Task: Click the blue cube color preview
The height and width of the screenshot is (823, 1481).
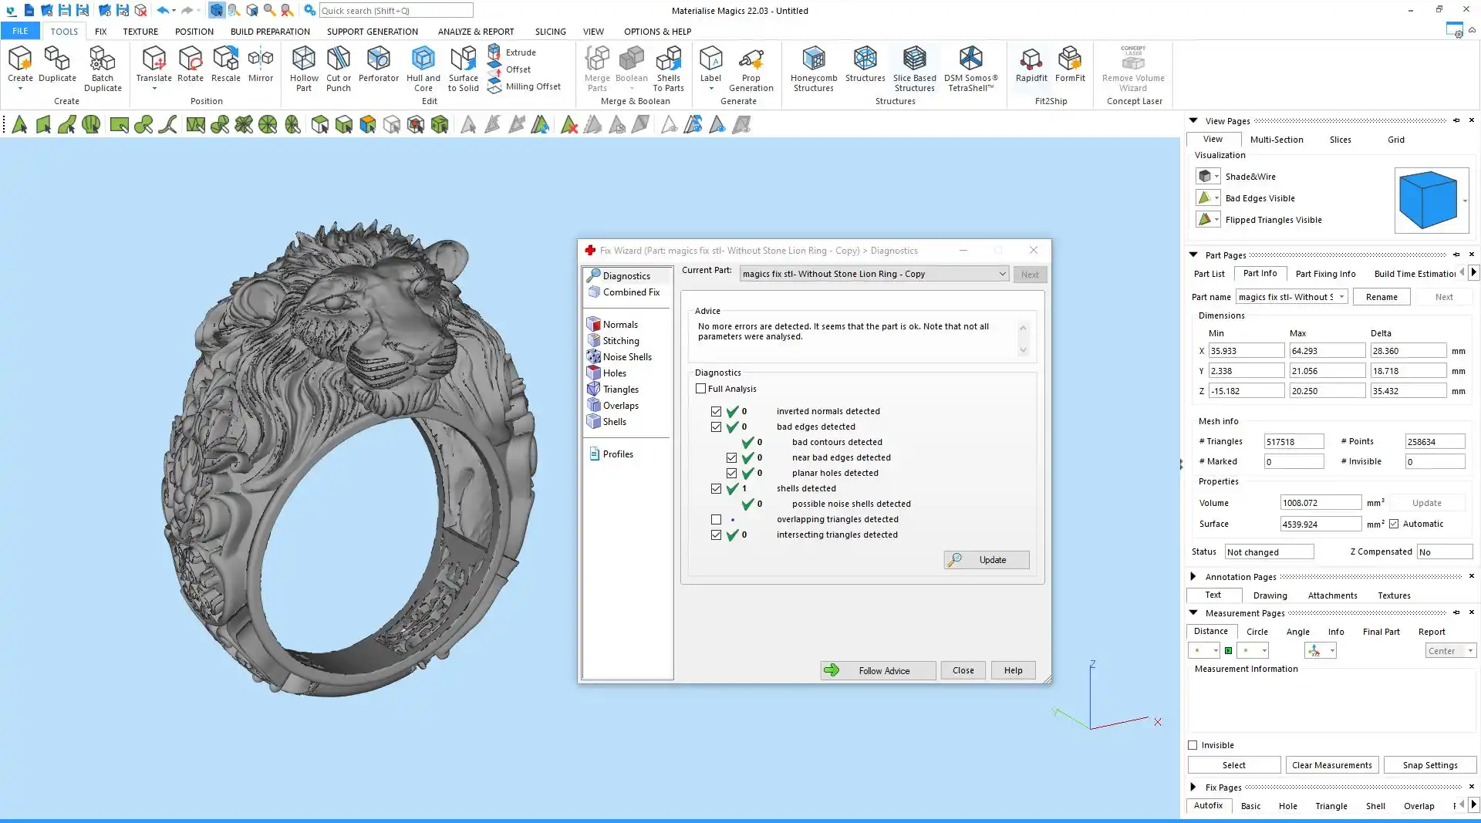Action: (x=1428, y=200)
